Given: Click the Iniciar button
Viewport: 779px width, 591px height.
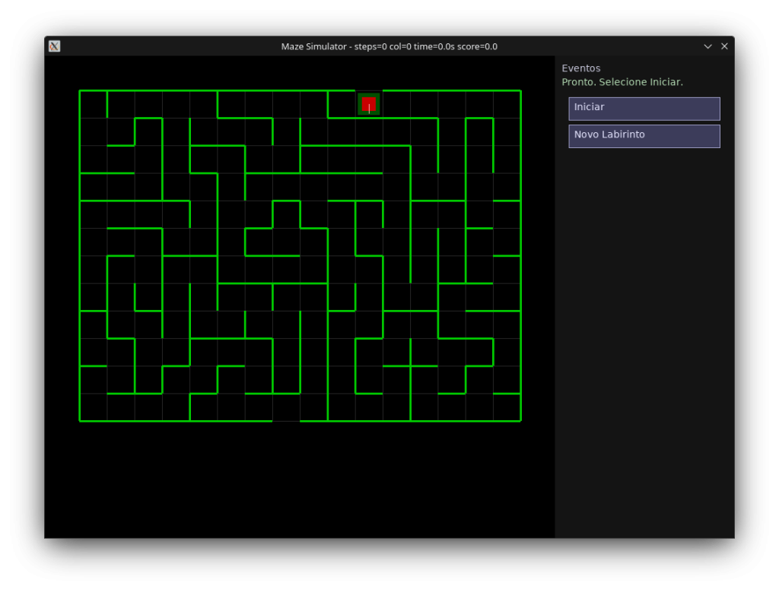Looking at the screenshot, I should [644, 109].
